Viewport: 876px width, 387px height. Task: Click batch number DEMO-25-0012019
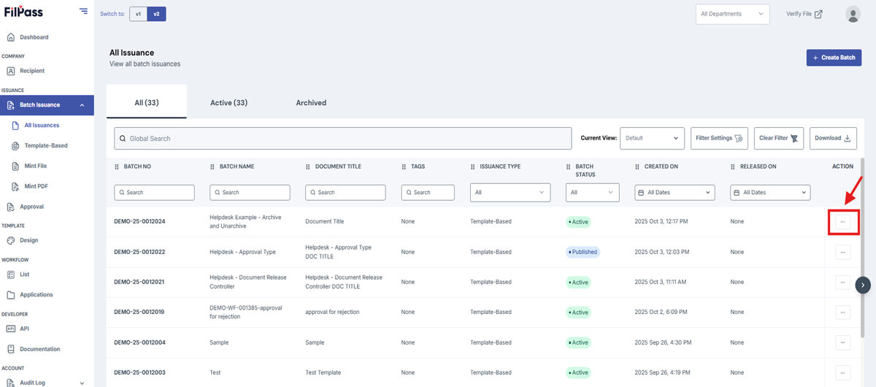[x=139, y=312]
